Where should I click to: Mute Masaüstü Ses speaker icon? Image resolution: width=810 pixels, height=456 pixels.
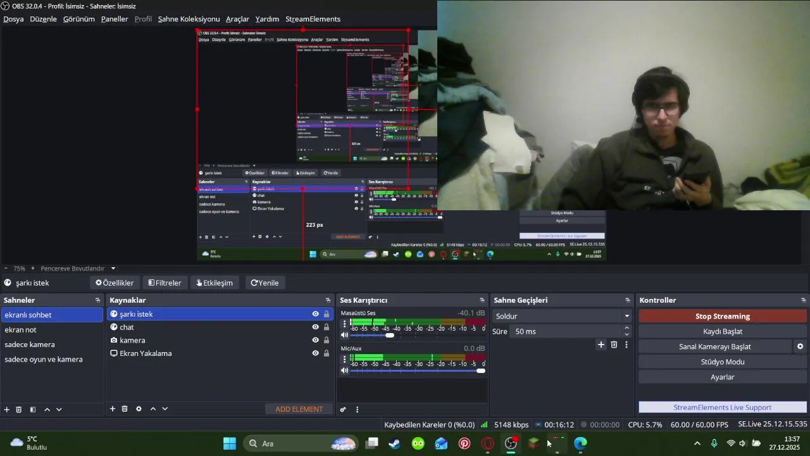[x=345, y=335]
